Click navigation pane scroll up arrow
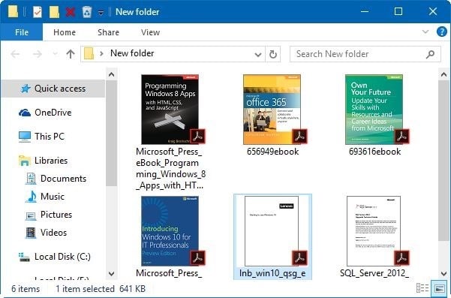The width and height of the screenshot is (451, 298). pos(111,75)
